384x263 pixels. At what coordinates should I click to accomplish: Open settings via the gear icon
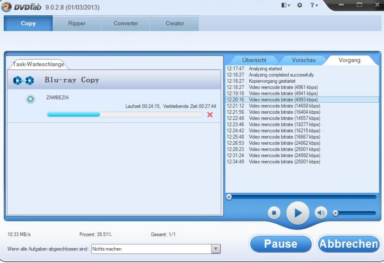click(x=299, y=5)
